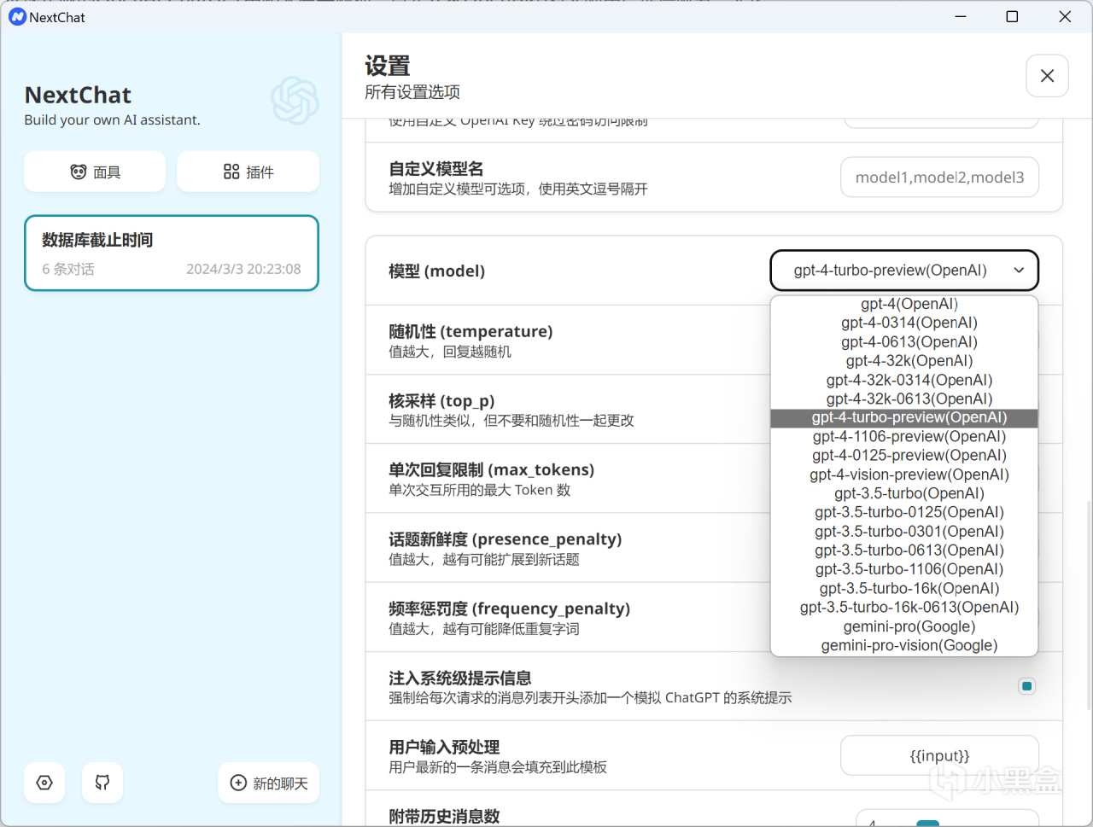This screenshot has height=827, width=1093.
Task: Click the mask icon on 面具 button
Action: pyautogui.click(x=79, y=172)
